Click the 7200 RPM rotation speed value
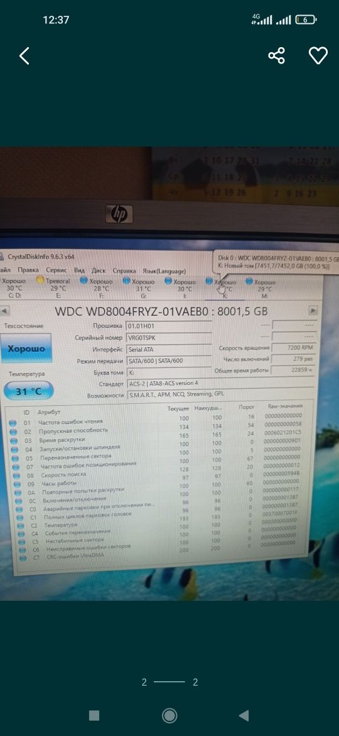 point(294,348)
